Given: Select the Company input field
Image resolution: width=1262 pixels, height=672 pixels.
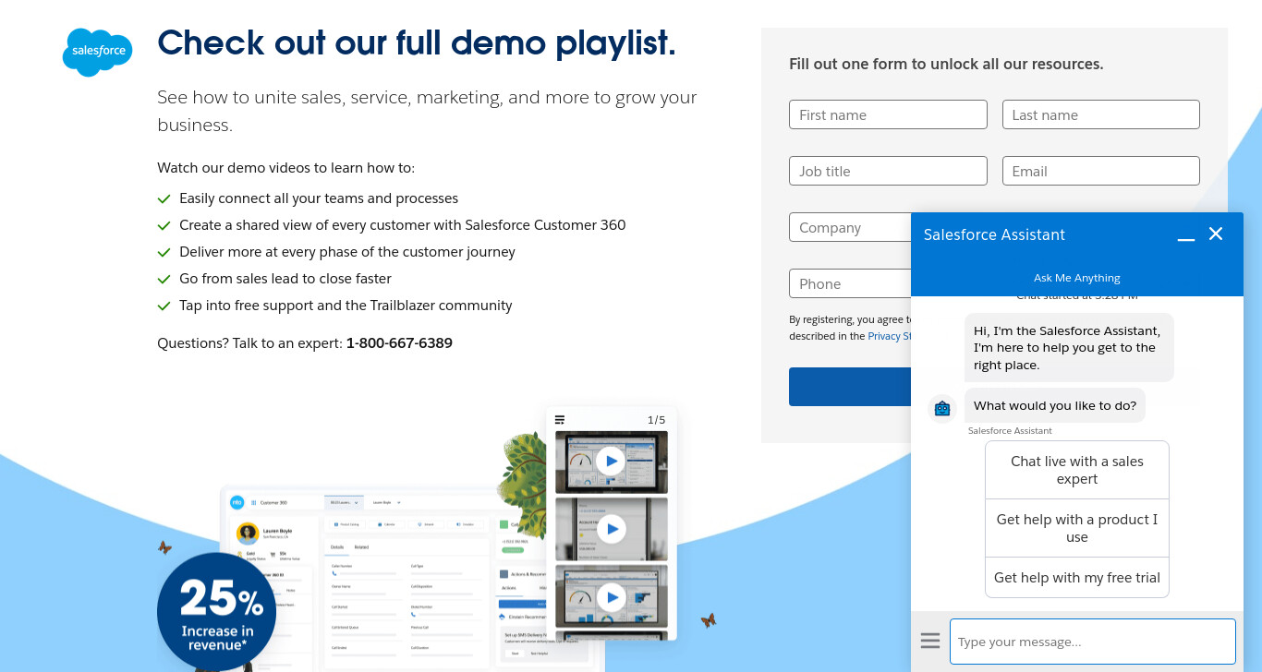Looking at the screenshot, I should pyautogui.click(x=850, y=227).
